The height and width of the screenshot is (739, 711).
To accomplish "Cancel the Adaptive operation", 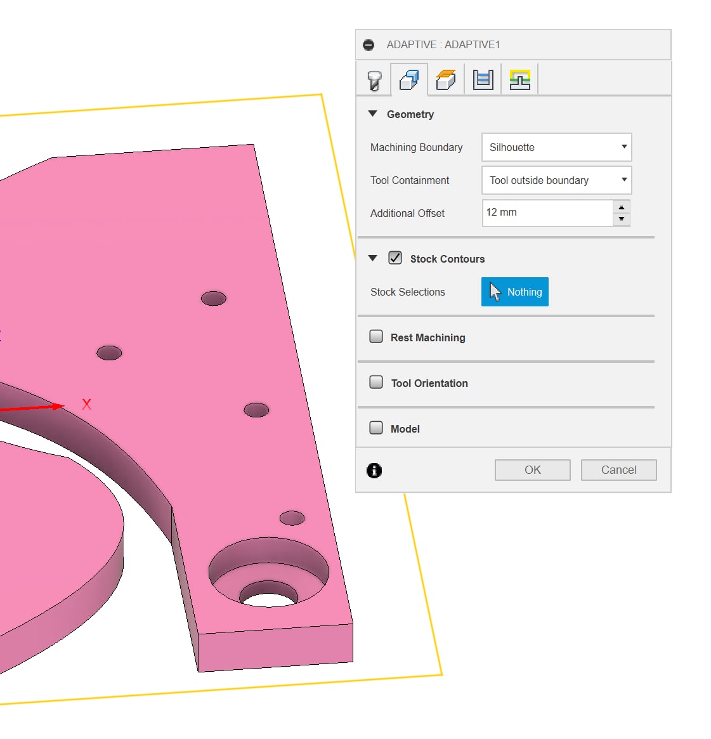I will click(618, 470).
